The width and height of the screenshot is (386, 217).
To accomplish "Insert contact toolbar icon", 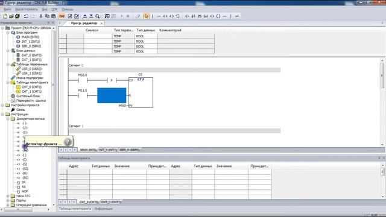I will 165,16.
